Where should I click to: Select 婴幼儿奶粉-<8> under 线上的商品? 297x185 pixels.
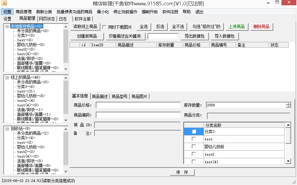[31, 96]
